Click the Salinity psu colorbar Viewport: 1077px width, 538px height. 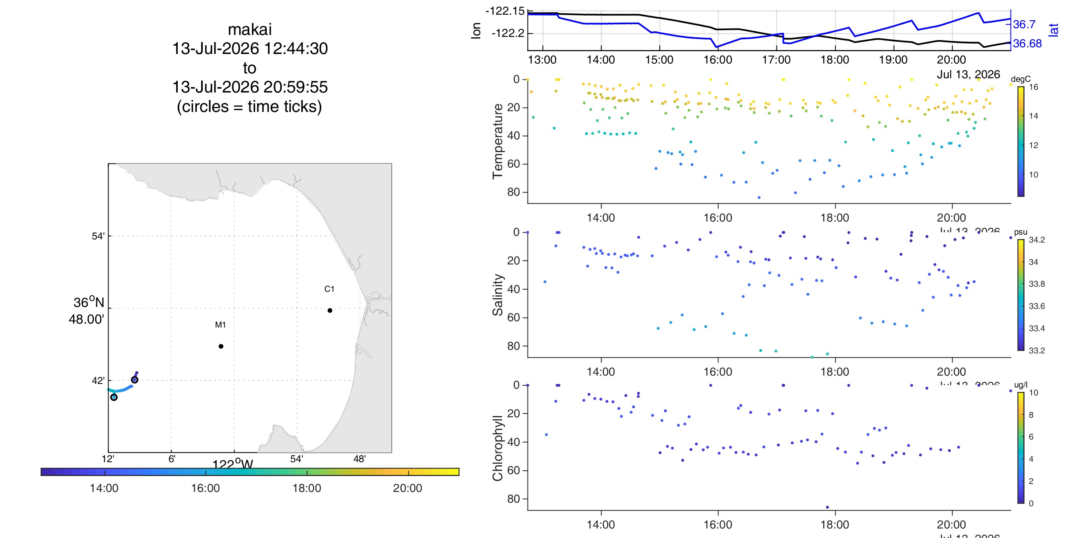coord(1021,295)
